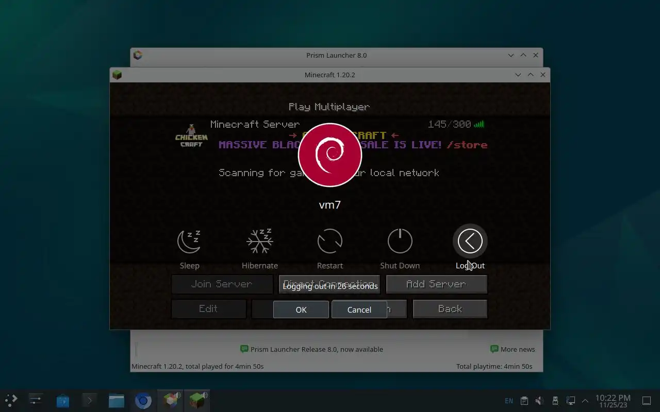Viewport: 660px width, 412px height.
Task: Cancel the logout countdown
Action: tap(359, 310)
